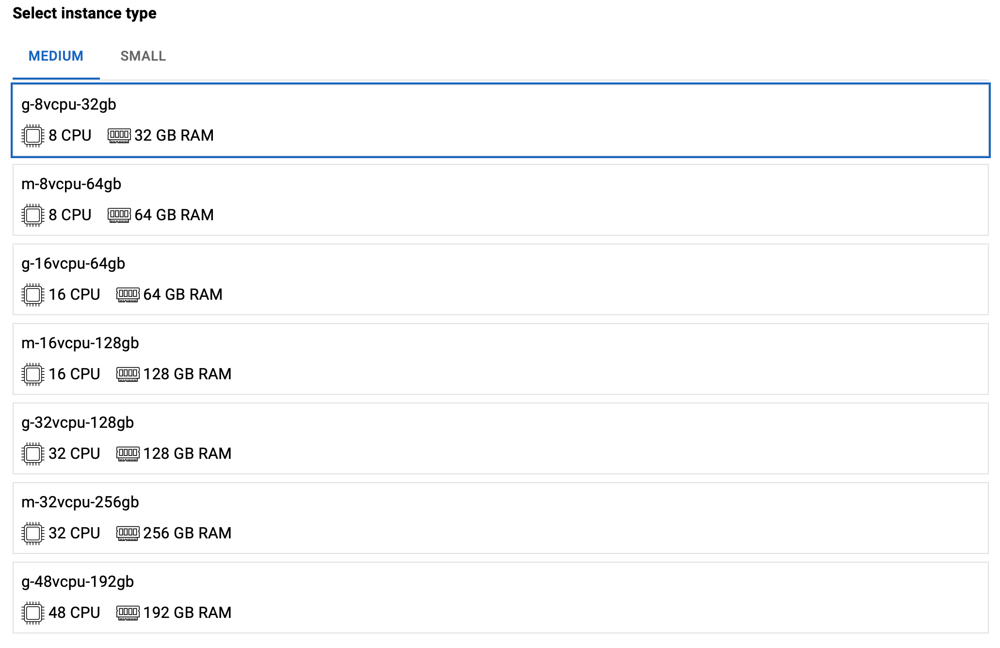Click '32 CPU' in m-32vcpu-256gb card
This screenshot has width=1000, height=648.
74,533
